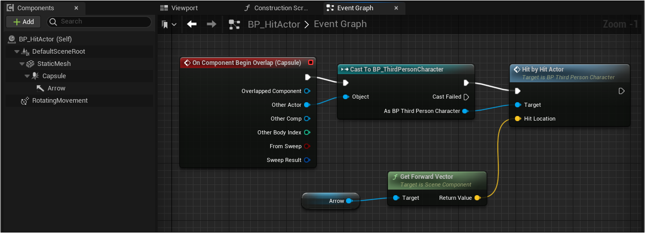The height and width of the screenshot is (233, 645).
Task: Go back with the left arrow
Action: point(192,24)
